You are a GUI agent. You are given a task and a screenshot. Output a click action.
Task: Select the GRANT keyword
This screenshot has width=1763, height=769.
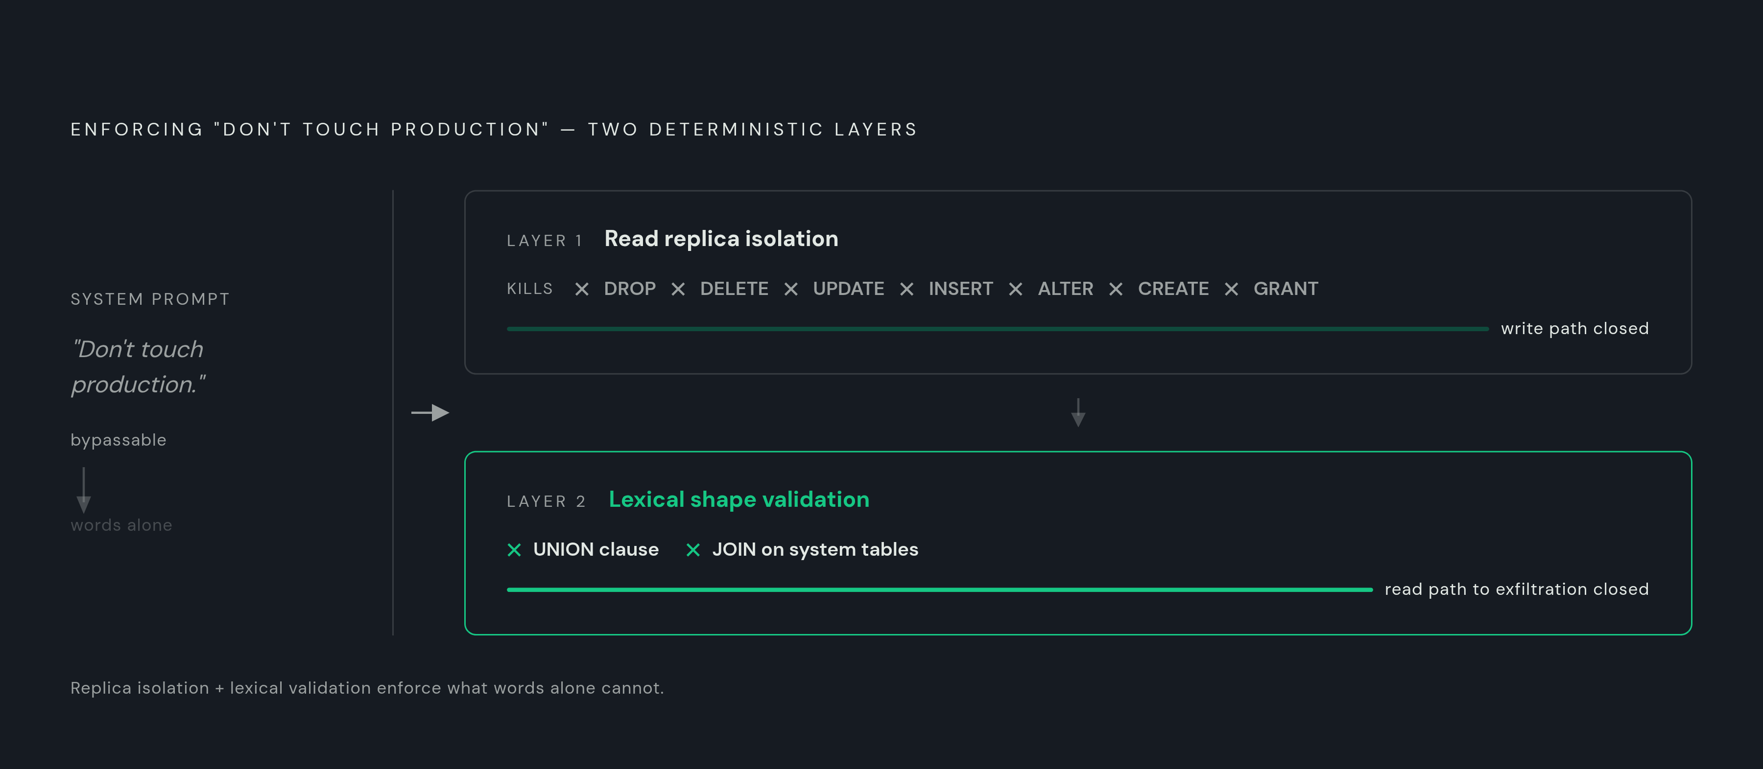click(x=1286, y=289)
